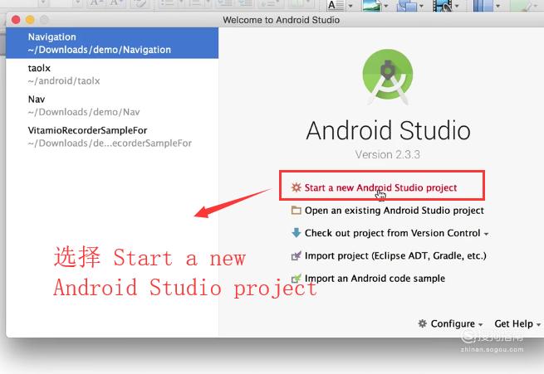Click the folder icon for Open an existing project
The height and width of the screenshot is (374, 544).
[296, 210]
